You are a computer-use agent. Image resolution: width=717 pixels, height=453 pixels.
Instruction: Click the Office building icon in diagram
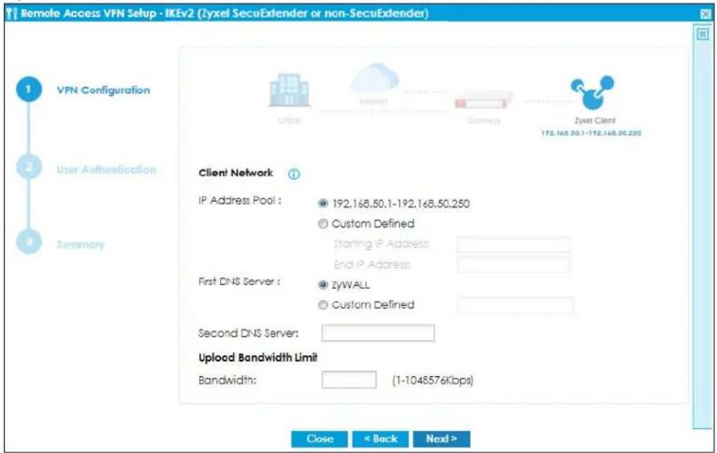289,90
